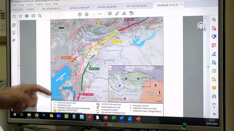
Task: Click the page number input field
Action: (x=94, y=14)
